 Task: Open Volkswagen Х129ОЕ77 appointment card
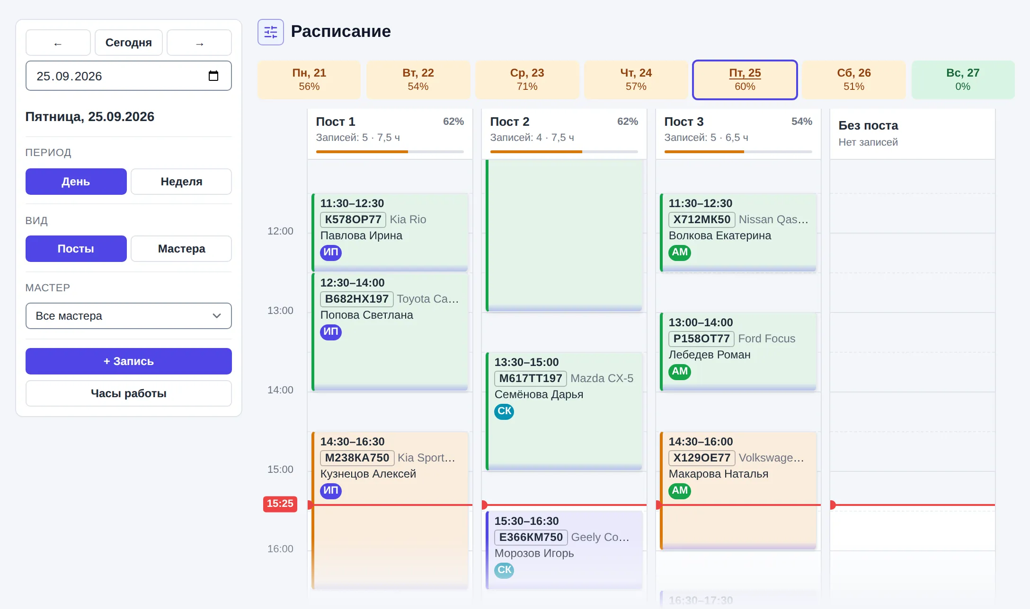coord(738,490)
